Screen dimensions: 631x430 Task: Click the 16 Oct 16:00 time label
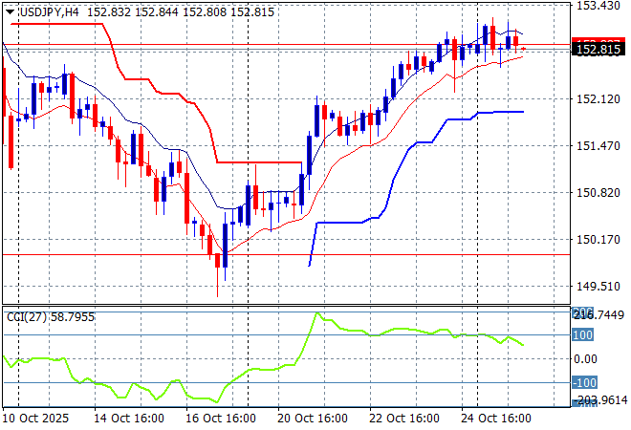tap(222, 419)
